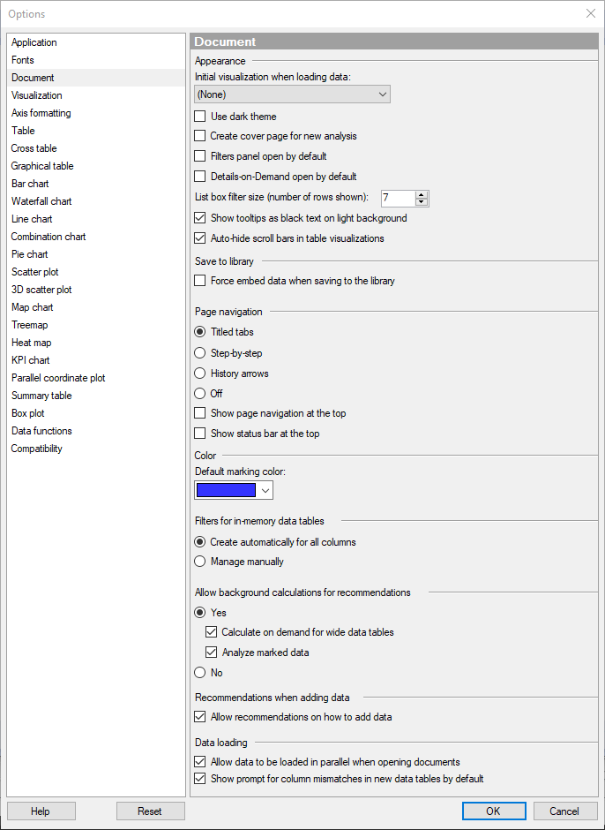Viewport: 605px width, 830px height.
Task: Choose History arrows radio button
Action: tap(200, 373)
